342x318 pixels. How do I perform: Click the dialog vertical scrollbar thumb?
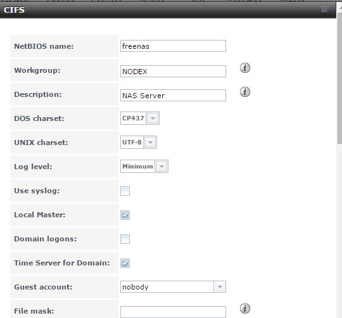point(339,78)
